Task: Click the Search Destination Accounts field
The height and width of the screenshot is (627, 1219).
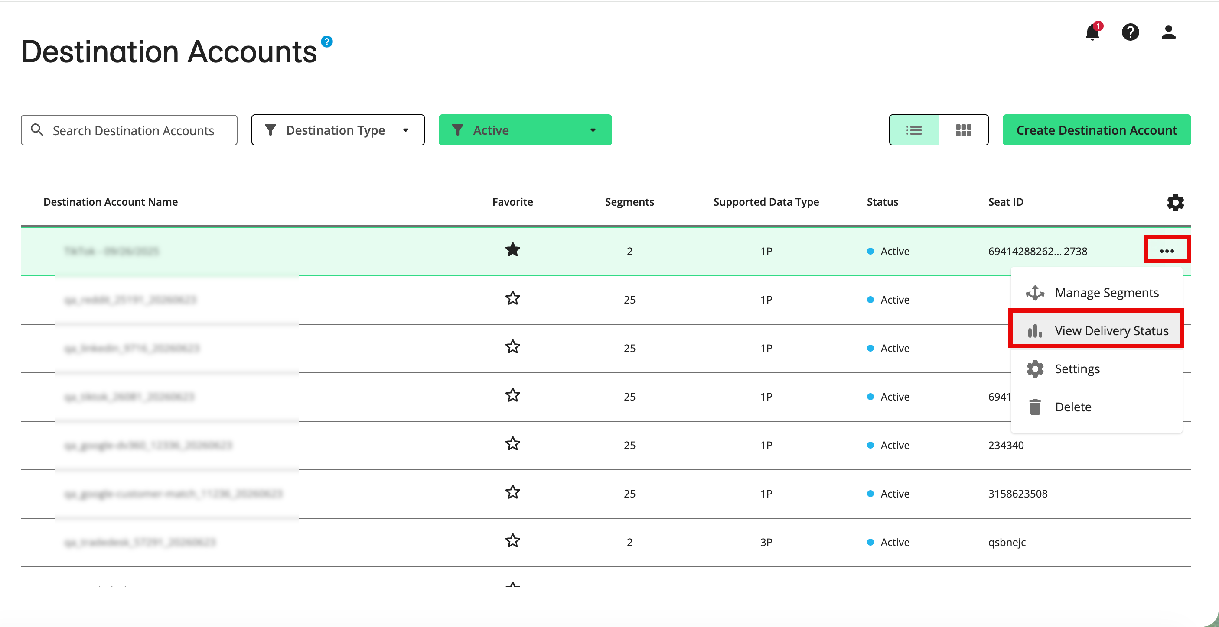Action: point(129,130)
